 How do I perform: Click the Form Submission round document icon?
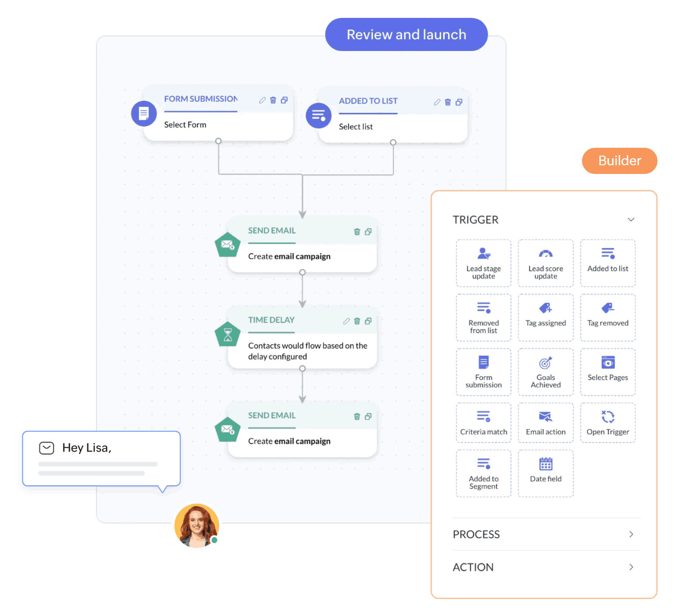(x=144, y=114)
